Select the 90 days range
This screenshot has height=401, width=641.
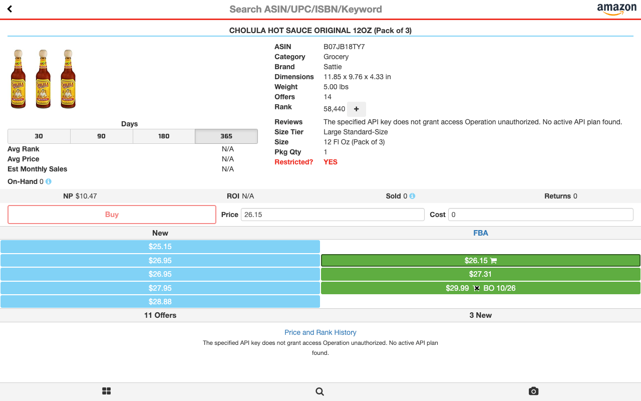pos(101,136)
